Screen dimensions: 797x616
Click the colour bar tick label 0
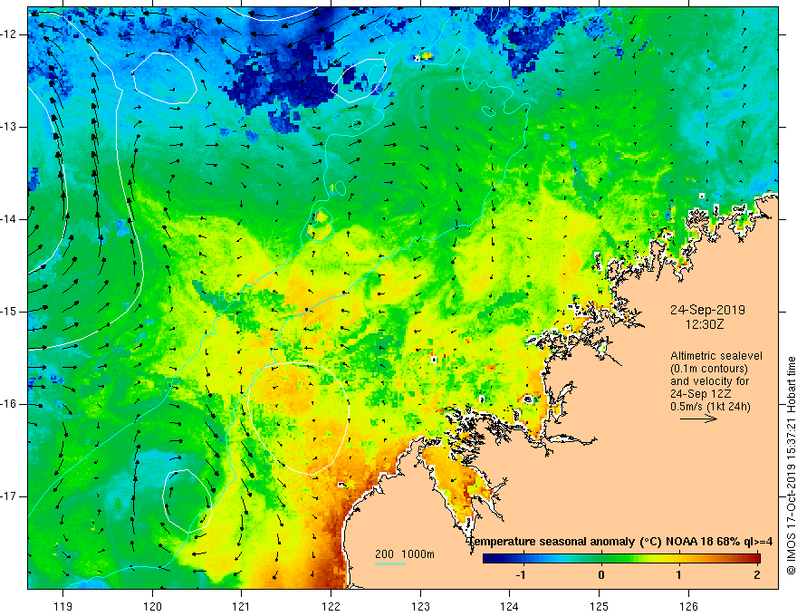pyautogui.click(x=601, y=575)
